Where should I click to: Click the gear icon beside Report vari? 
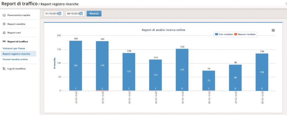click(x=4, y=33)
